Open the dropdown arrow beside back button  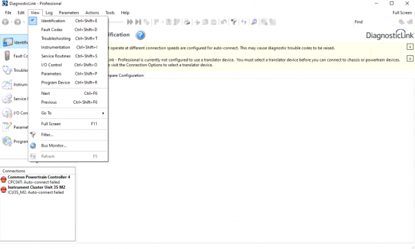(12, 22)
